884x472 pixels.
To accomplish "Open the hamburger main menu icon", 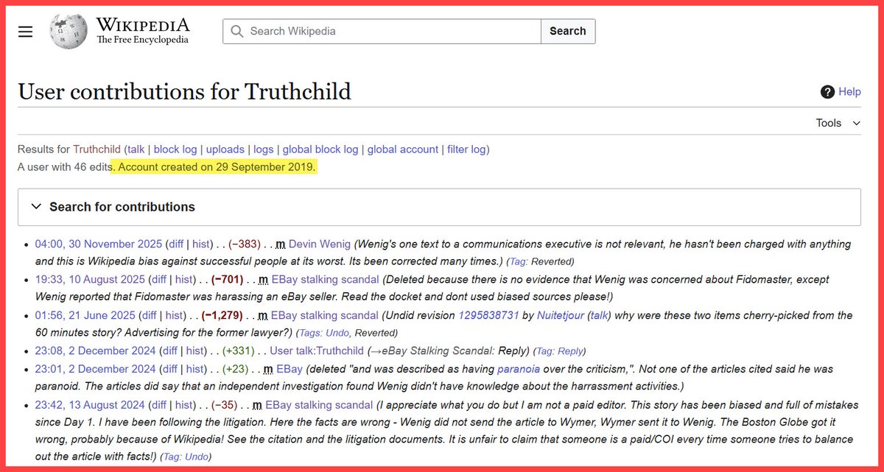I will tap(26, 32).
